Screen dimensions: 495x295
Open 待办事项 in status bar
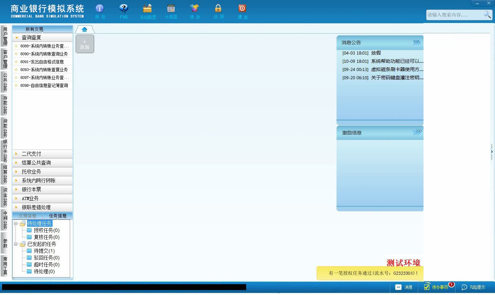tap(437, 287)
